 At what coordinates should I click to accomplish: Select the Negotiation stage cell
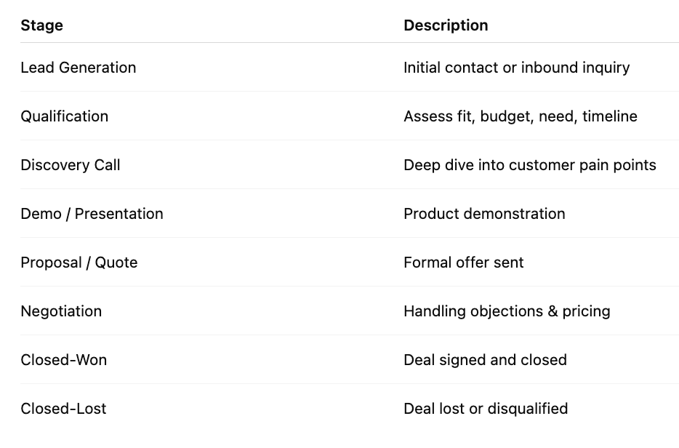tap(61, 311)
